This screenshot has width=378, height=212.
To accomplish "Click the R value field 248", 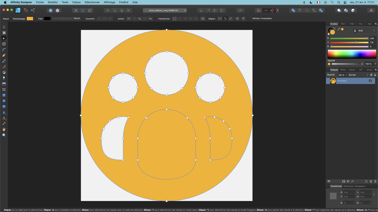I will (x=373, y=38).
